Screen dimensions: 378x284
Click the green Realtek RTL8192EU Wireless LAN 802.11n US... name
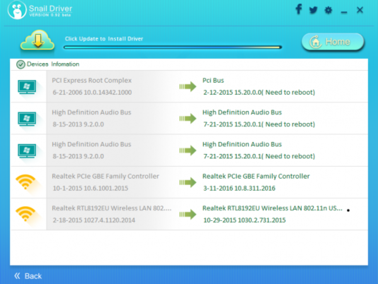(x=272, y=208)
